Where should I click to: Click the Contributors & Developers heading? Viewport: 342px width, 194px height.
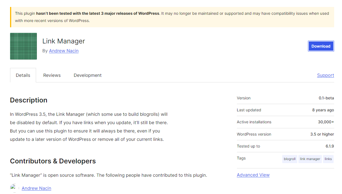click(53, 161)
